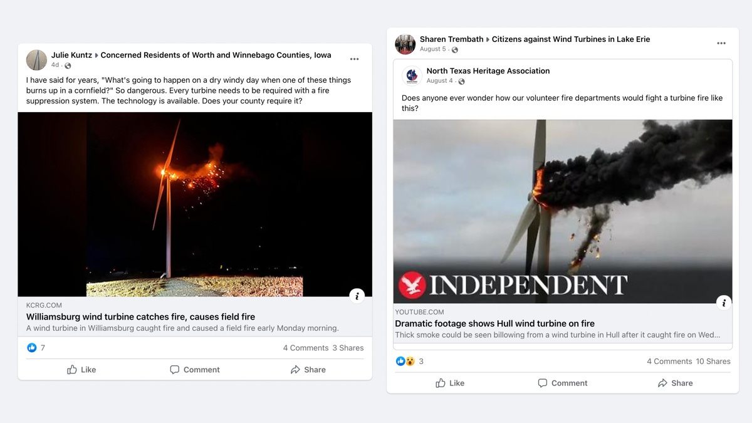Click like reaction icon next to 7
The image size is (752, 423).
tap(32, 348)
